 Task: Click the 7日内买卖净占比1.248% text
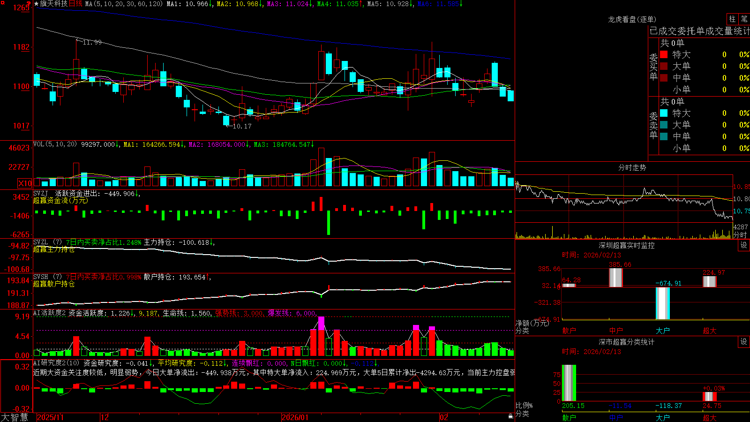pyautogui.click(x=104, y=242)
